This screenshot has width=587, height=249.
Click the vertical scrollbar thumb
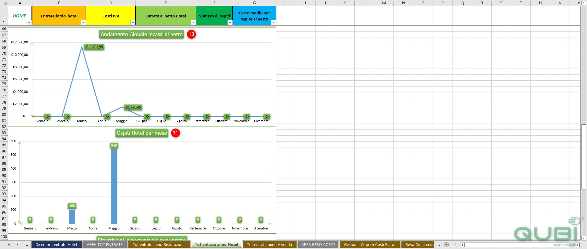[x=584, y=157]
